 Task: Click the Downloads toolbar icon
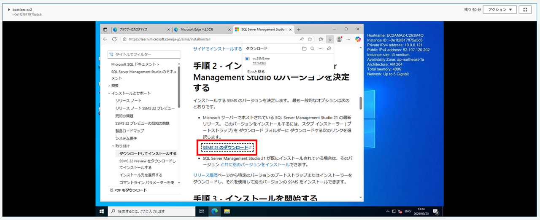click(x=330, y=39)
